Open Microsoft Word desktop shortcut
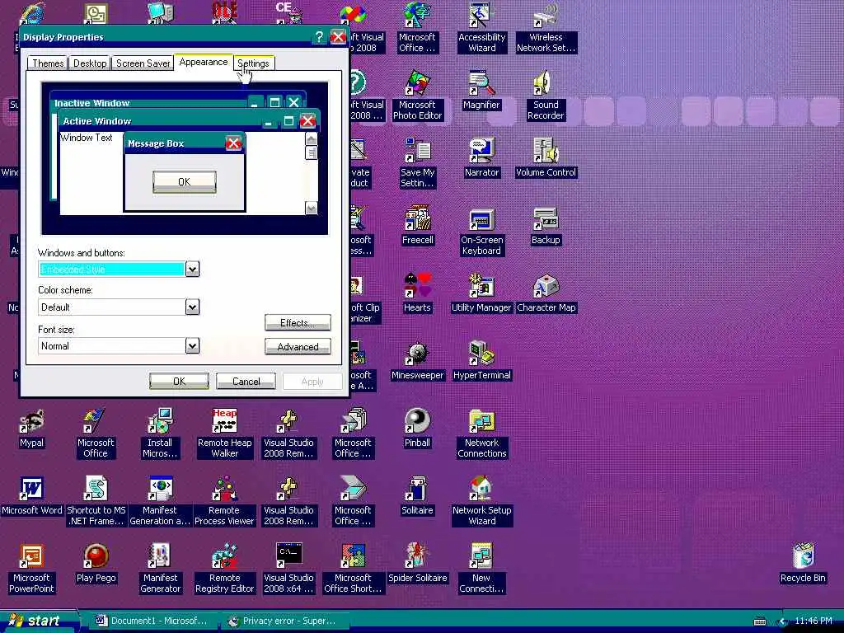The width and height of the screenshot is (844, 633). tap(32, 496)
